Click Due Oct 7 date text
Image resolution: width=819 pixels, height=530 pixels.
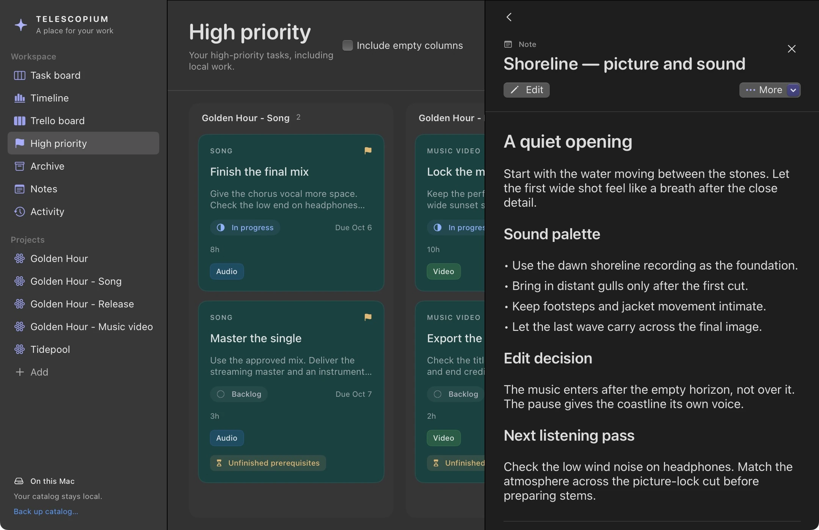[x=354, y=394]
